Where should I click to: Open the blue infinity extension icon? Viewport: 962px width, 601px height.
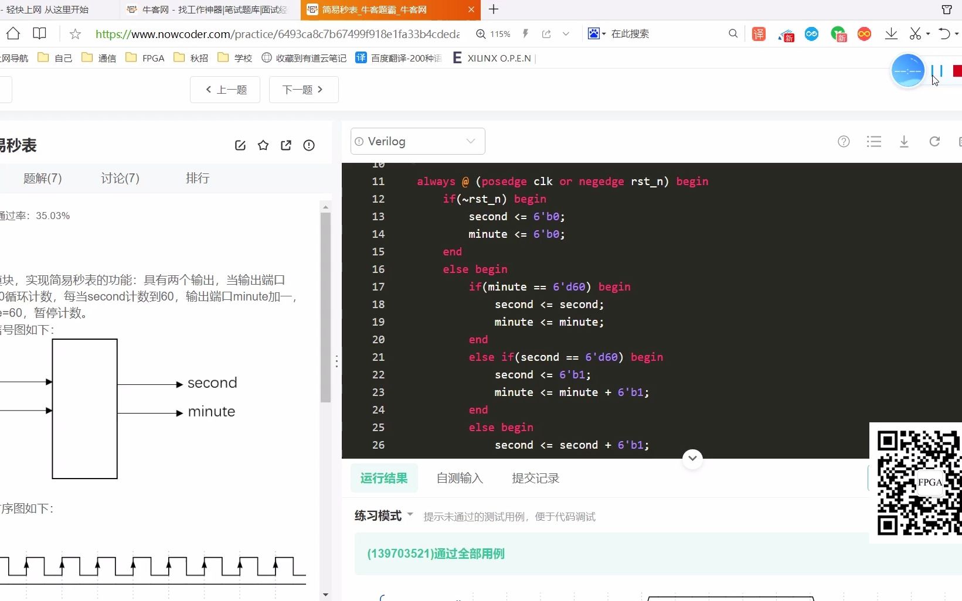pyautogui.click(x=811, y=34)
